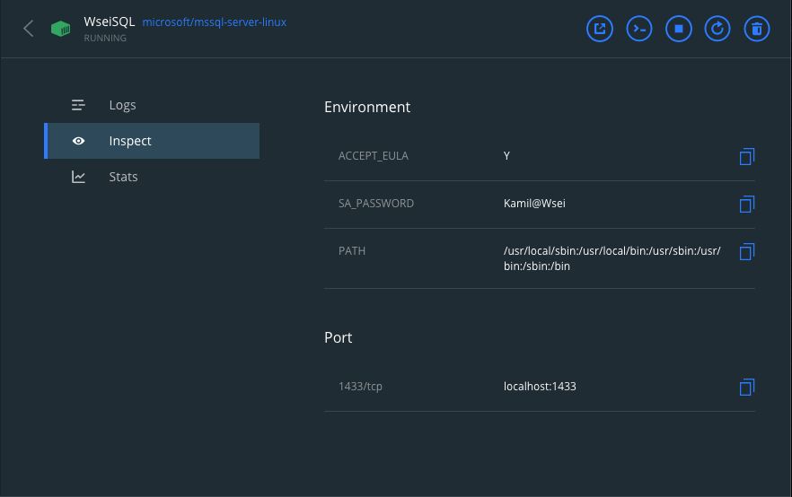Restart the WseiSQL container
Image resolution: width=792 pixels, height=497 pixels.
717,29
